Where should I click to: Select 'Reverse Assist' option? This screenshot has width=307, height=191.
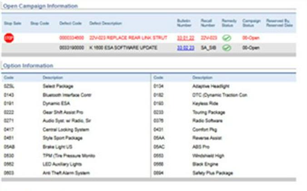pos(207,138)
